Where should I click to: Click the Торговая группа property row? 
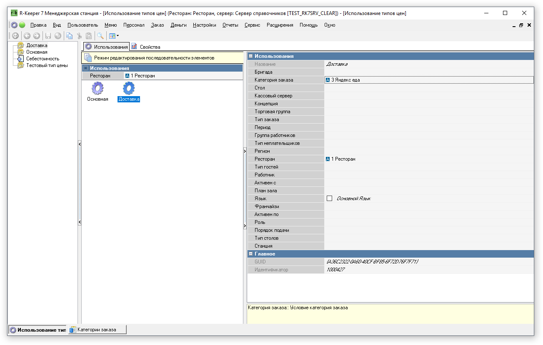click(x=390, y=112)
